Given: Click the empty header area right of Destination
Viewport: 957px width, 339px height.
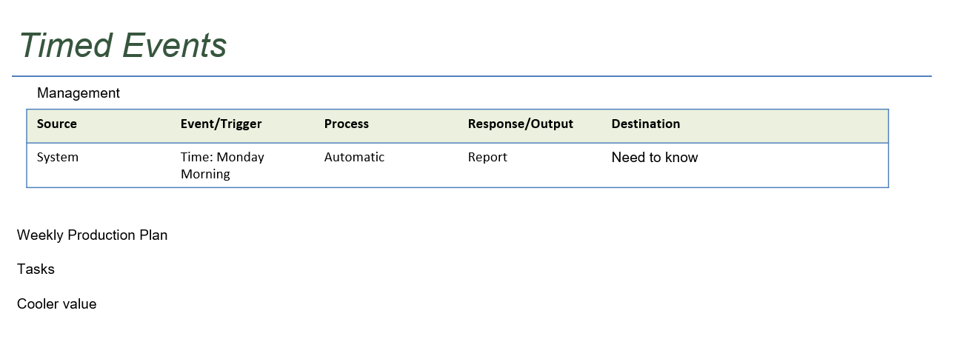Looking at the screenshot, I should [784, 126].
